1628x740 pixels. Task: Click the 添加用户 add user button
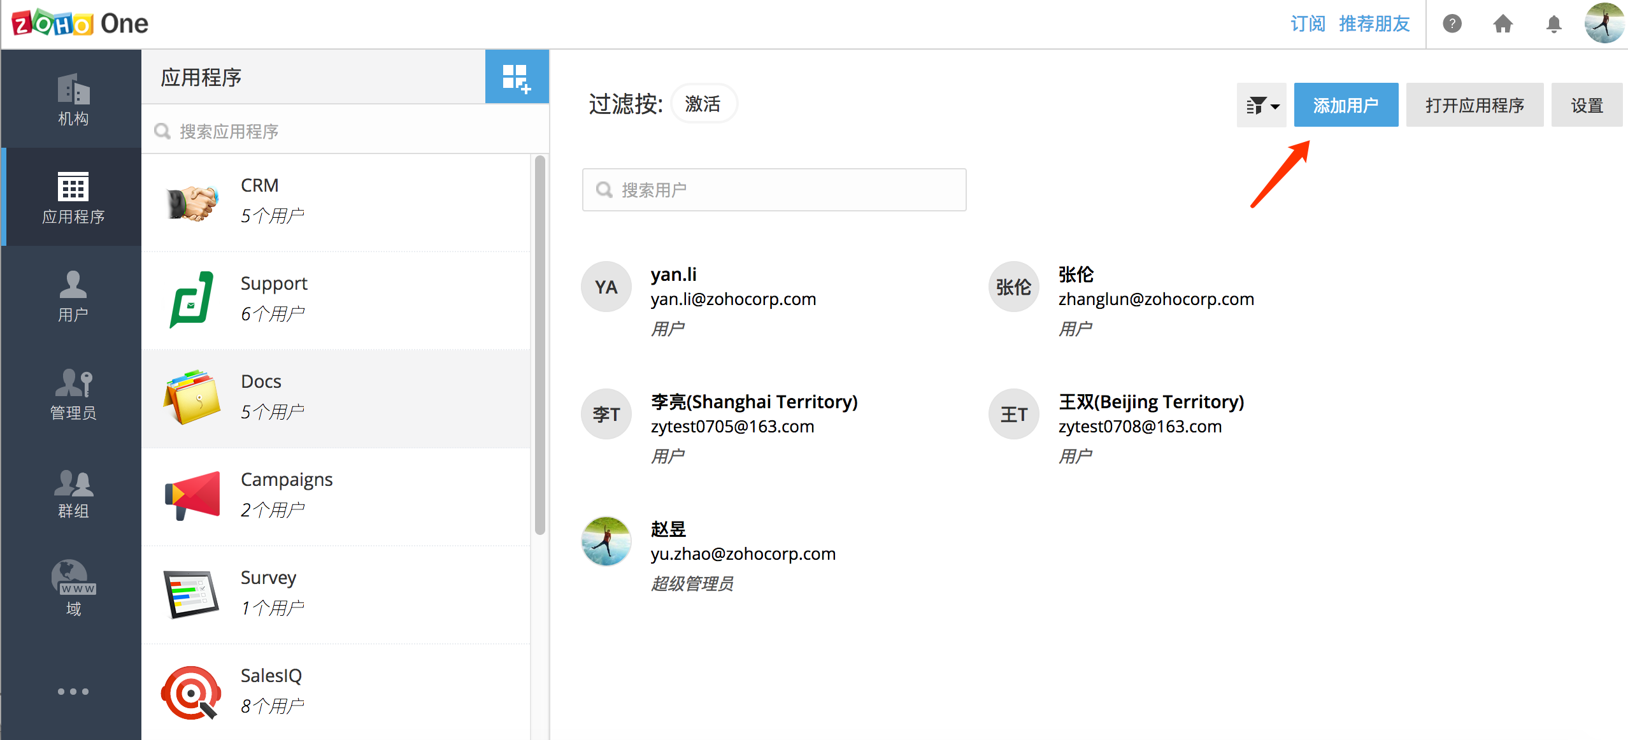pos(1345,105)
